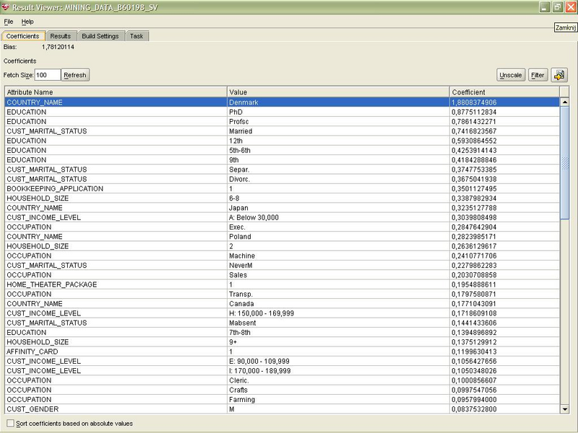Click the Result Viewer title bar icon
This screenshot has width=578, height=433.
tap(7, 6)
